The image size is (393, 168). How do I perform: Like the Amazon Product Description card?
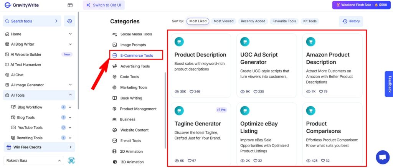tap(321, 92)
